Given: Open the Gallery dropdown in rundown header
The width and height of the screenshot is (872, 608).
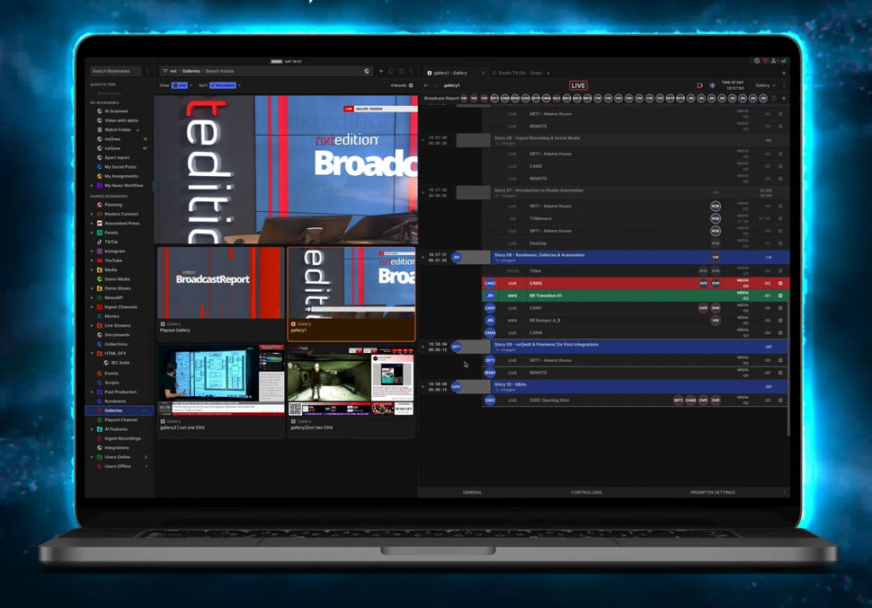Looking at the screenshot, I should 765,85.
